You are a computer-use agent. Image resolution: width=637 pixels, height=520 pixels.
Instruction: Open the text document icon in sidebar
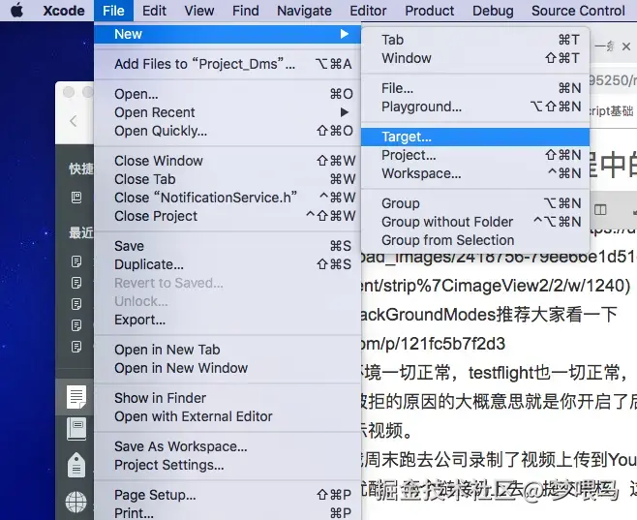click(x=76, y=396)
